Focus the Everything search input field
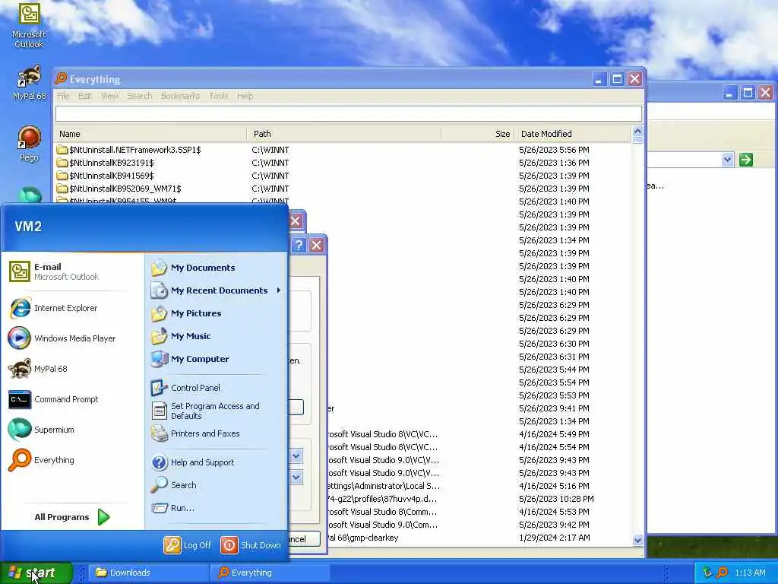This screenshot has height=584, width=778. click(348, 114)
